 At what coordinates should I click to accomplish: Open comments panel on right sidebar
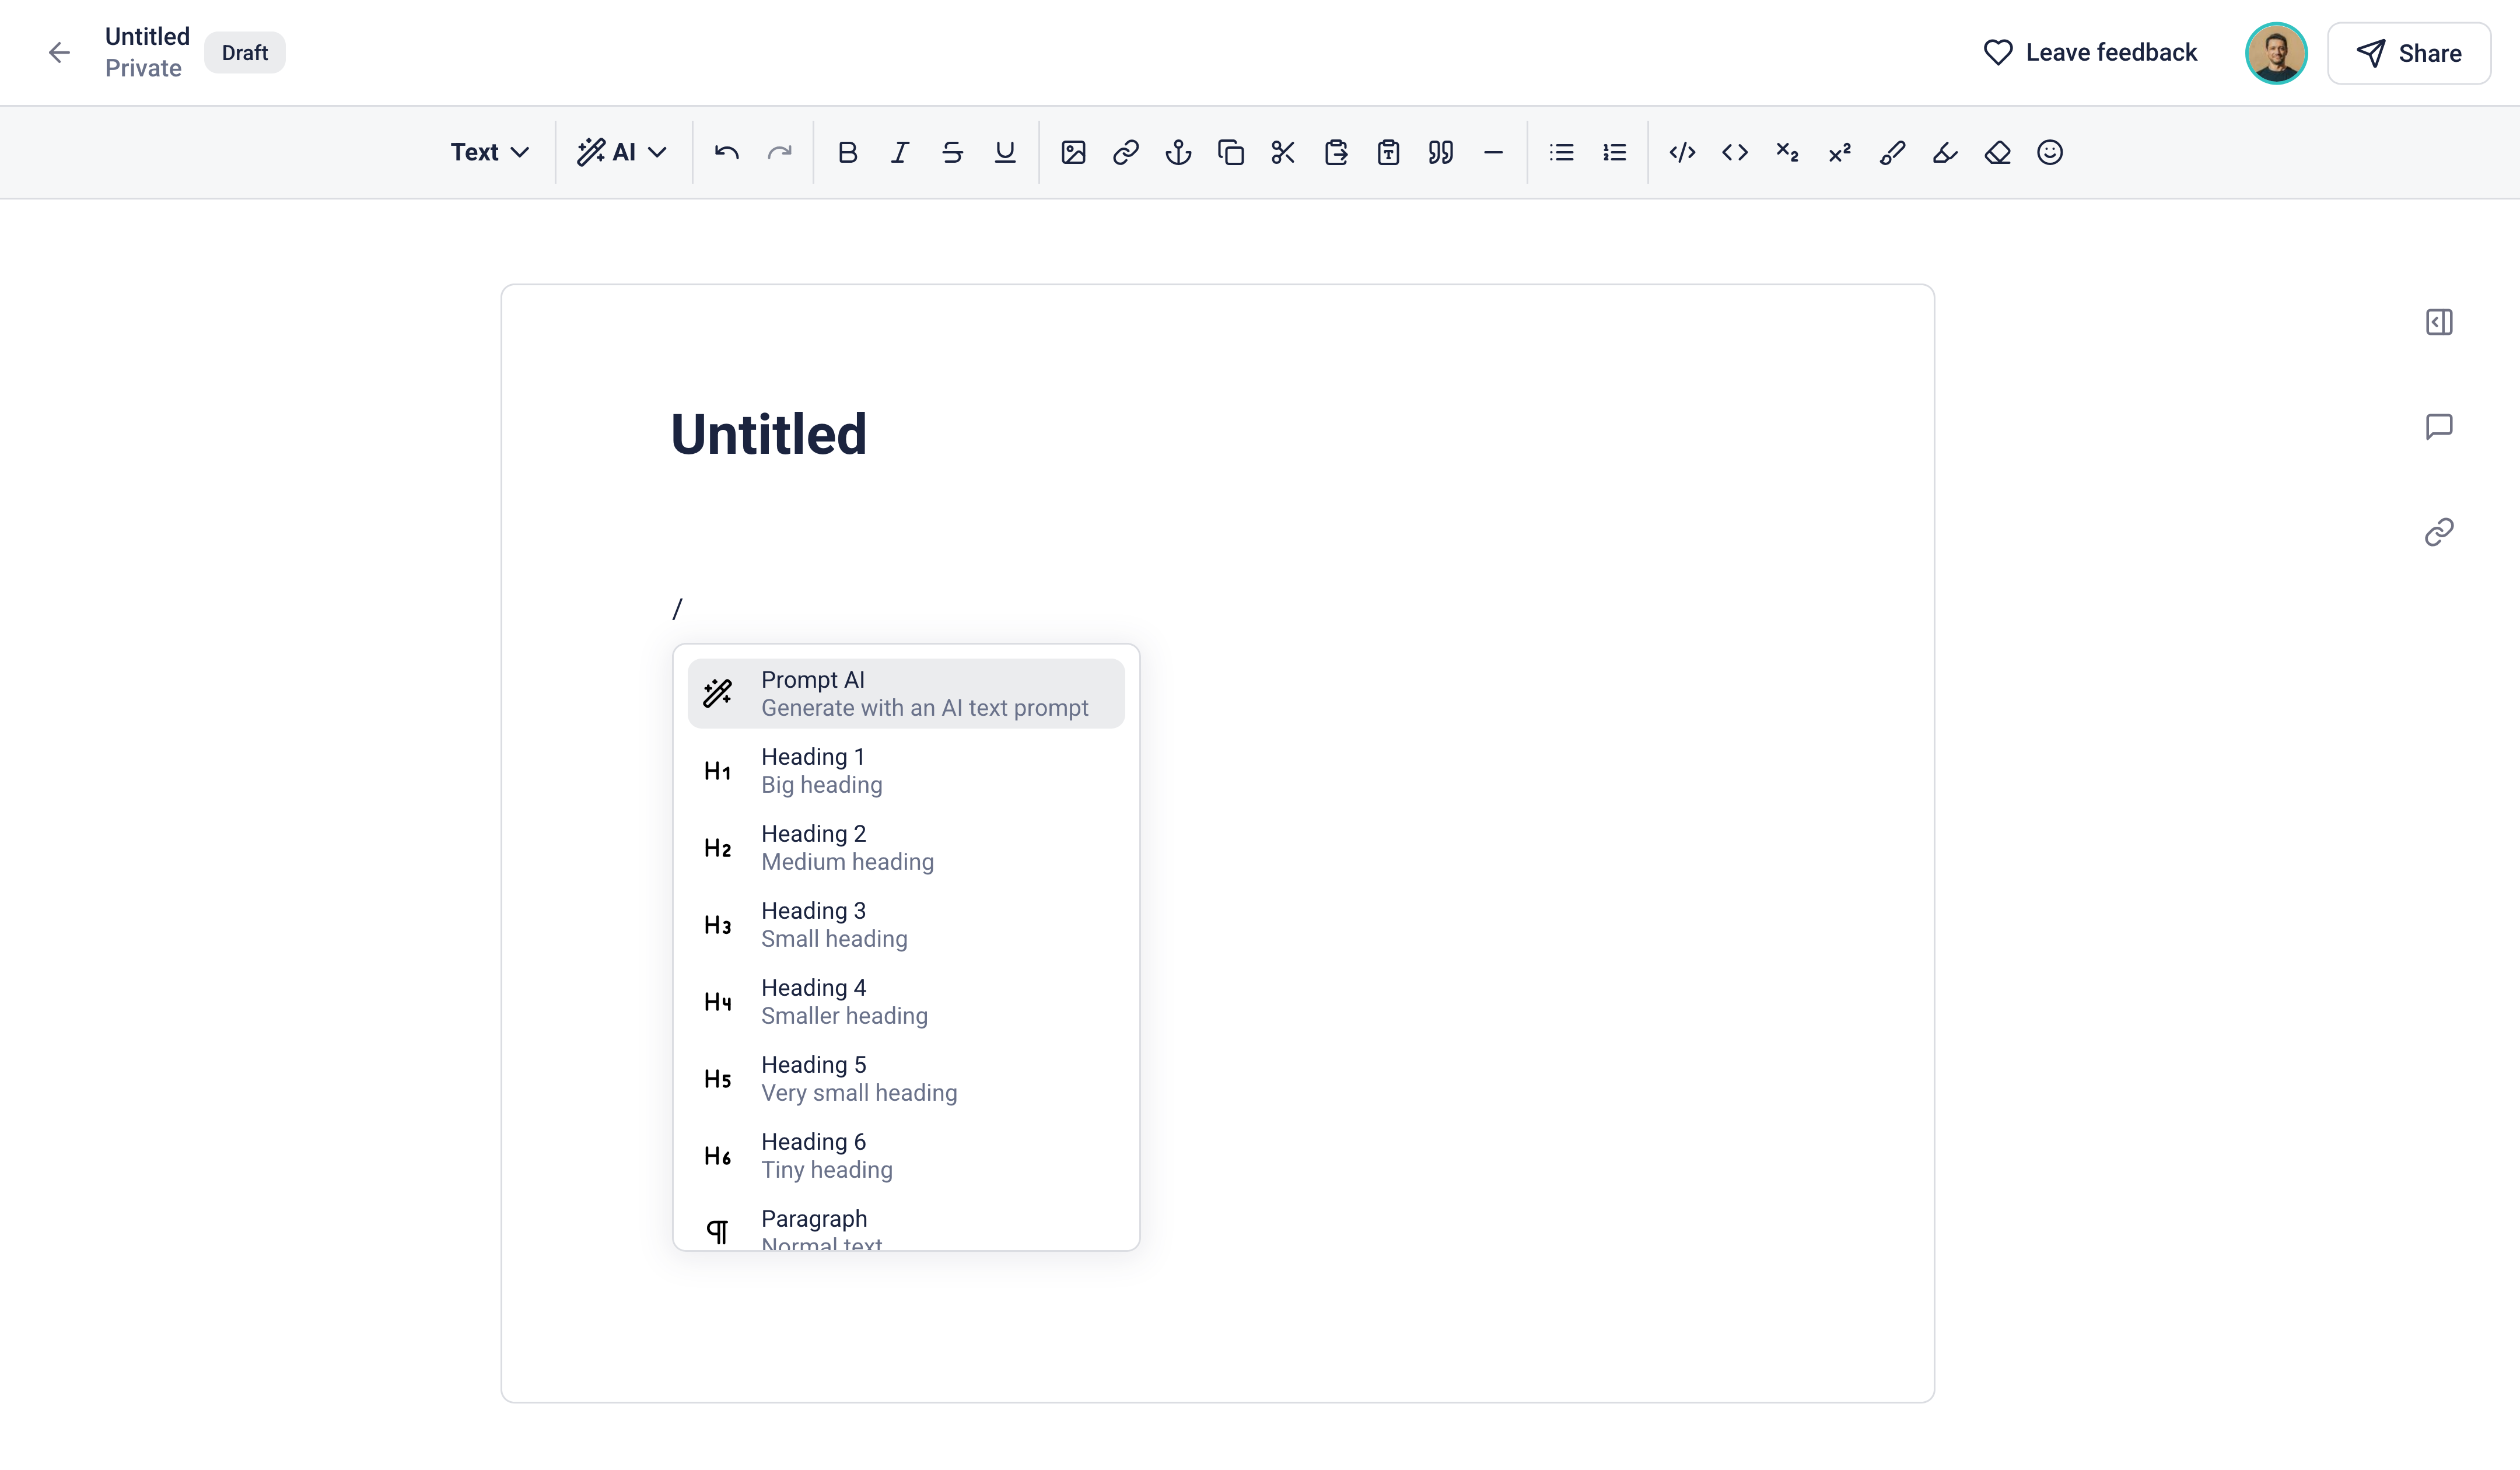point(2438,427)
